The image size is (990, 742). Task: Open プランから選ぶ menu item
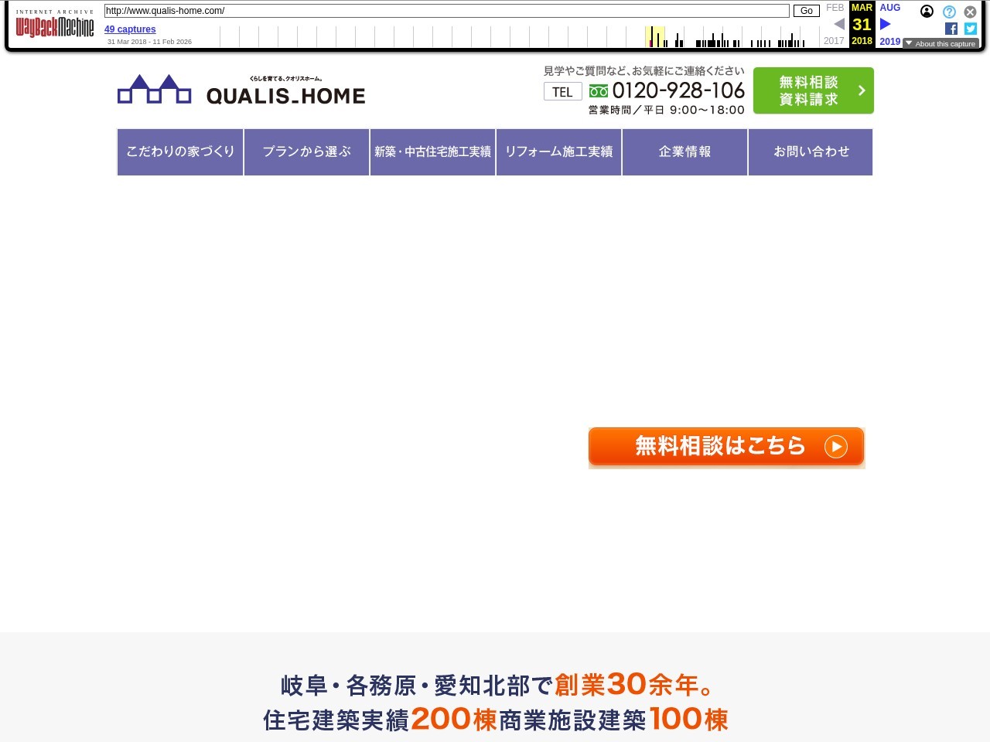click(x=306, y=152)
